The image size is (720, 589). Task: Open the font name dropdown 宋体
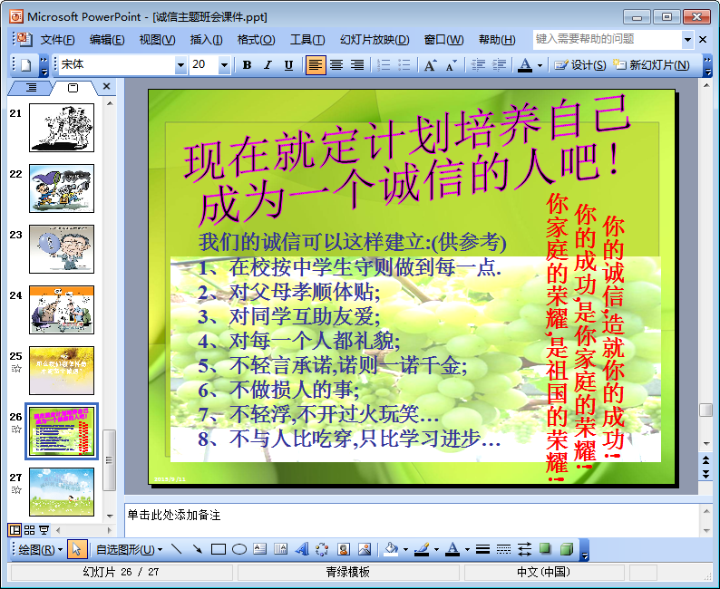click(181, 65)
